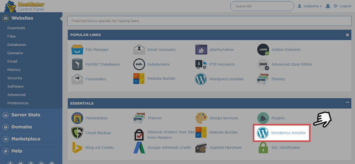Screen dimensions: 355x164
Task: Select Files in the sidebar menu
Action: [x=12, y=37]
